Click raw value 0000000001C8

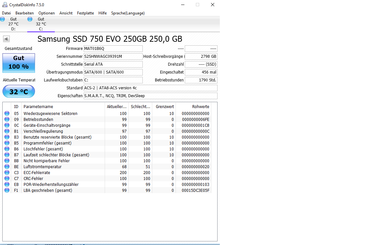pos(196,125)
